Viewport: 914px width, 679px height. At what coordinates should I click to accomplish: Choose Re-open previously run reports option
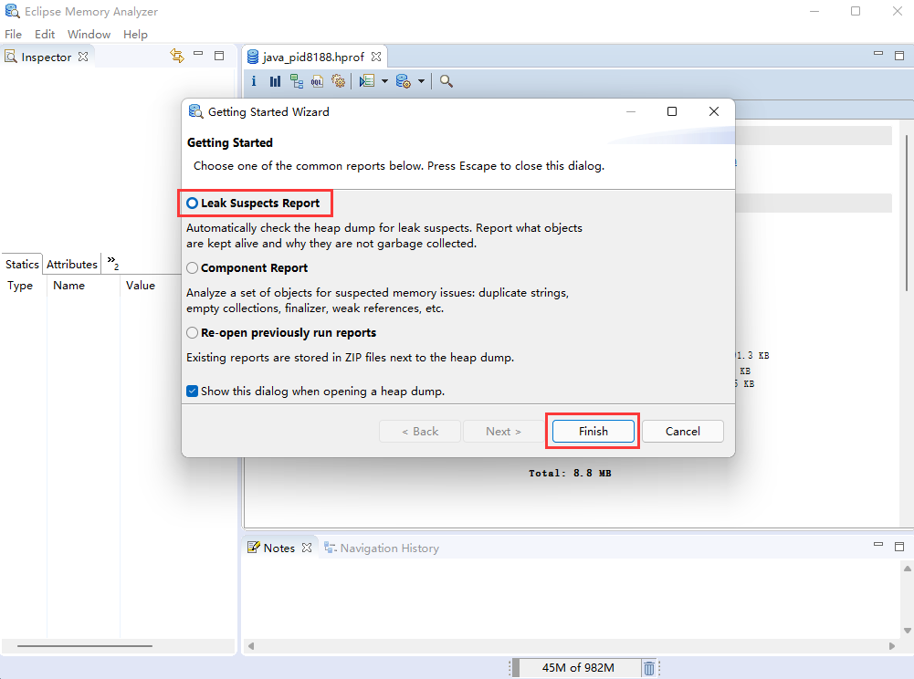[x=193, y=333]
